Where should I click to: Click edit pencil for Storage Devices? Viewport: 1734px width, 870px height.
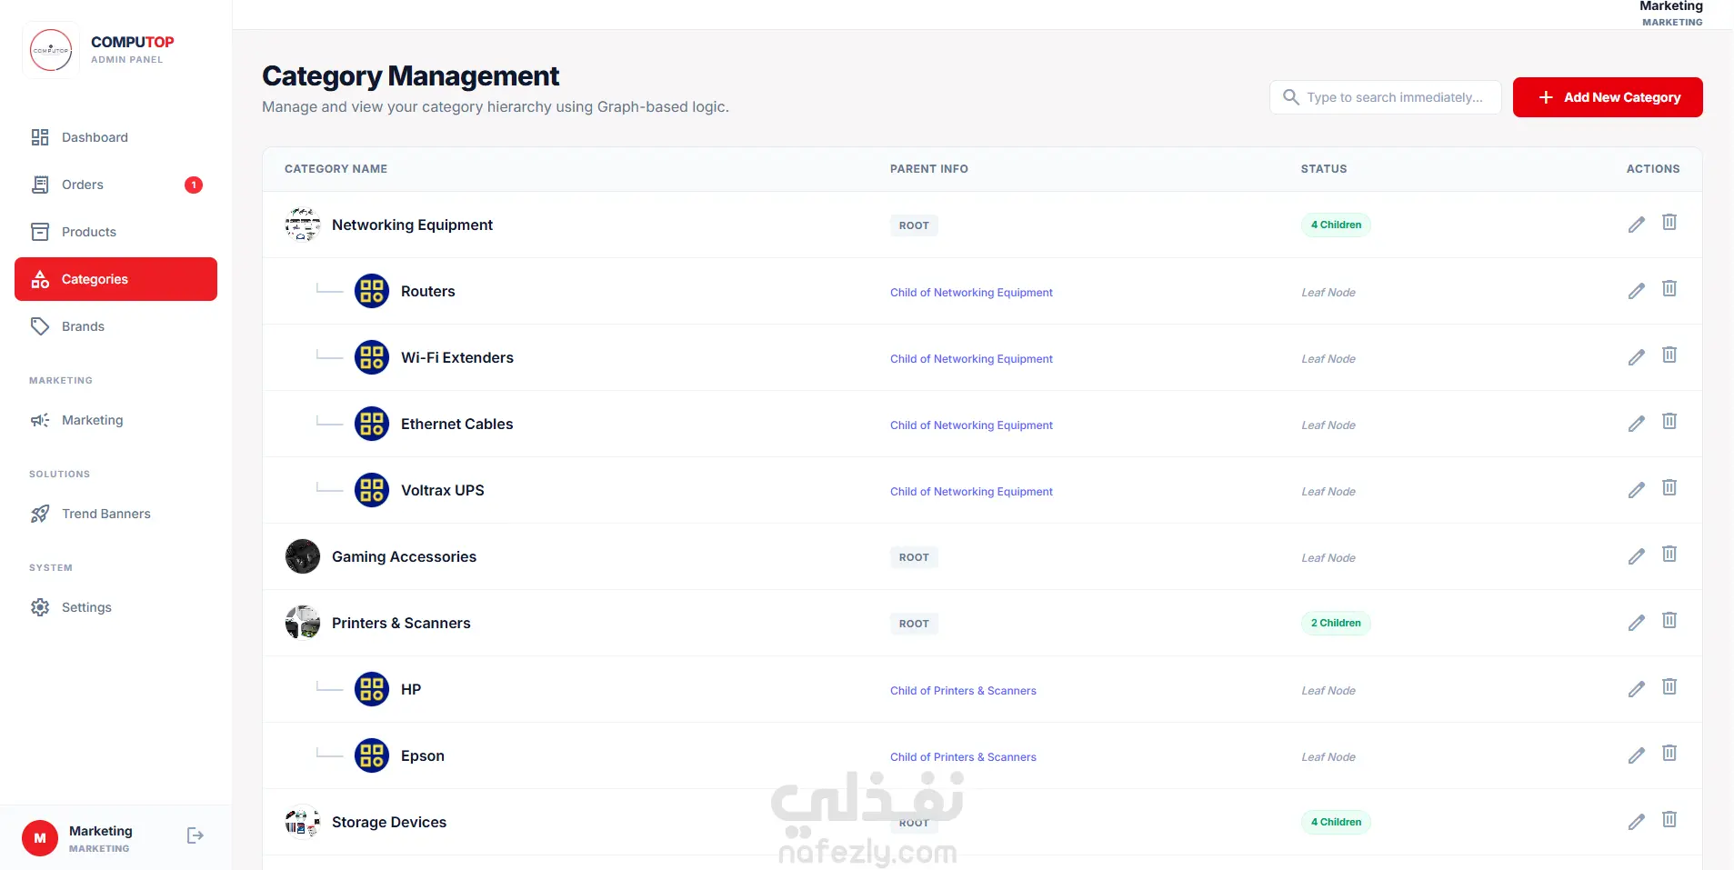click(1636, 822)
